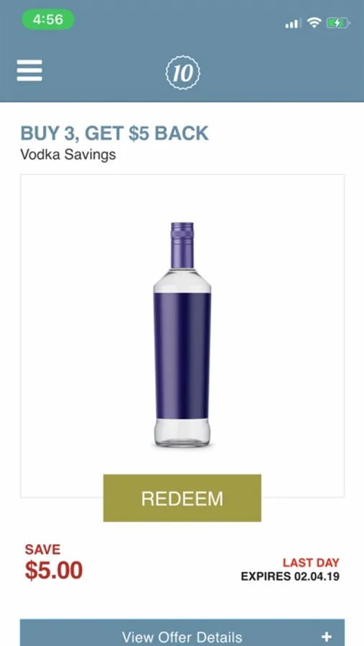Tap the clear glass bottle base
The width and height of the screenshot is (364, 646).
point(182,433)
